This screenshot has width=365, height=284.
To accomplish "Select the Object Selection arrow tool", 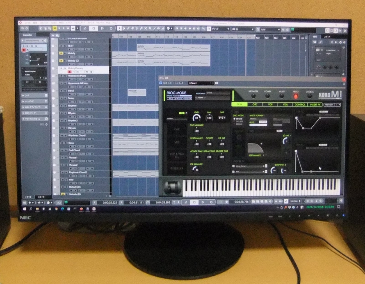I will [x=119, y=29].
